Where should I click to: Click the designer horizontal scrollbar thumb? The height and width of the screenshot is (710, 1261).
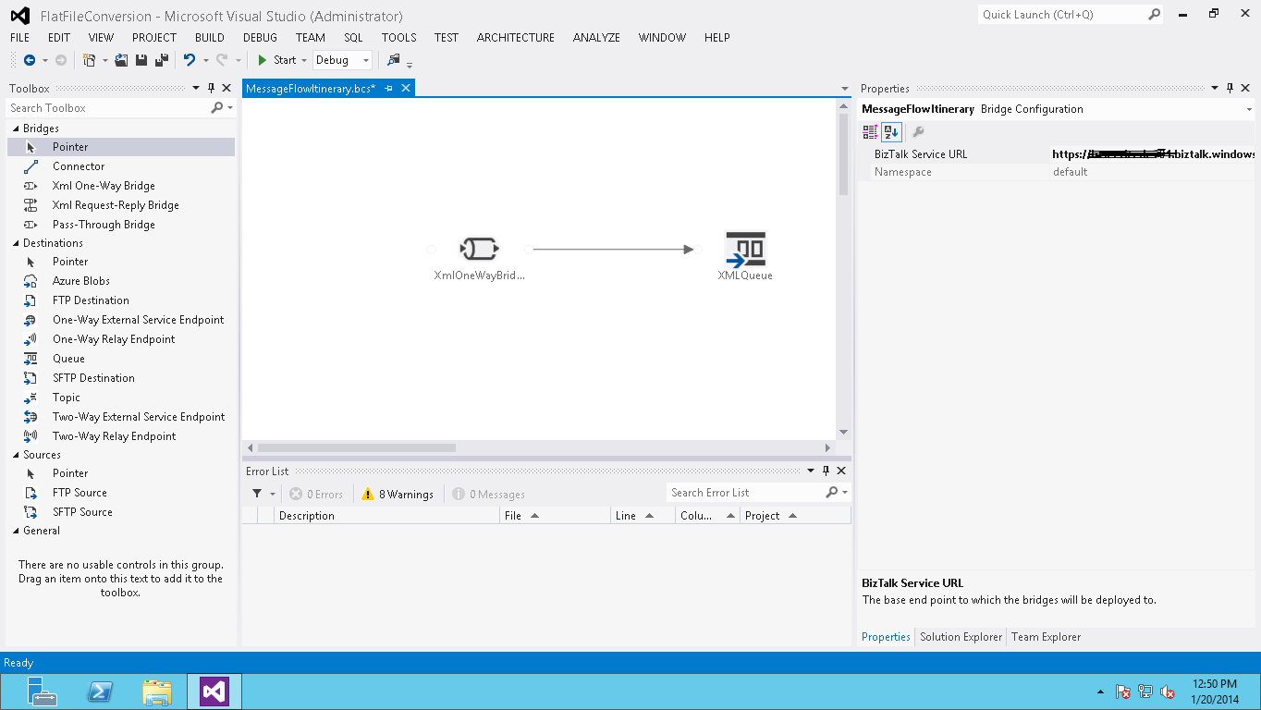click(357, 447)
